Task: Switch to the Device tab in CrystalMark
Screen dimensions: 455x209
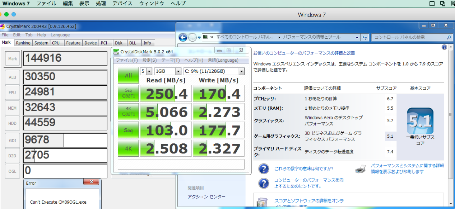Action: 90,43
